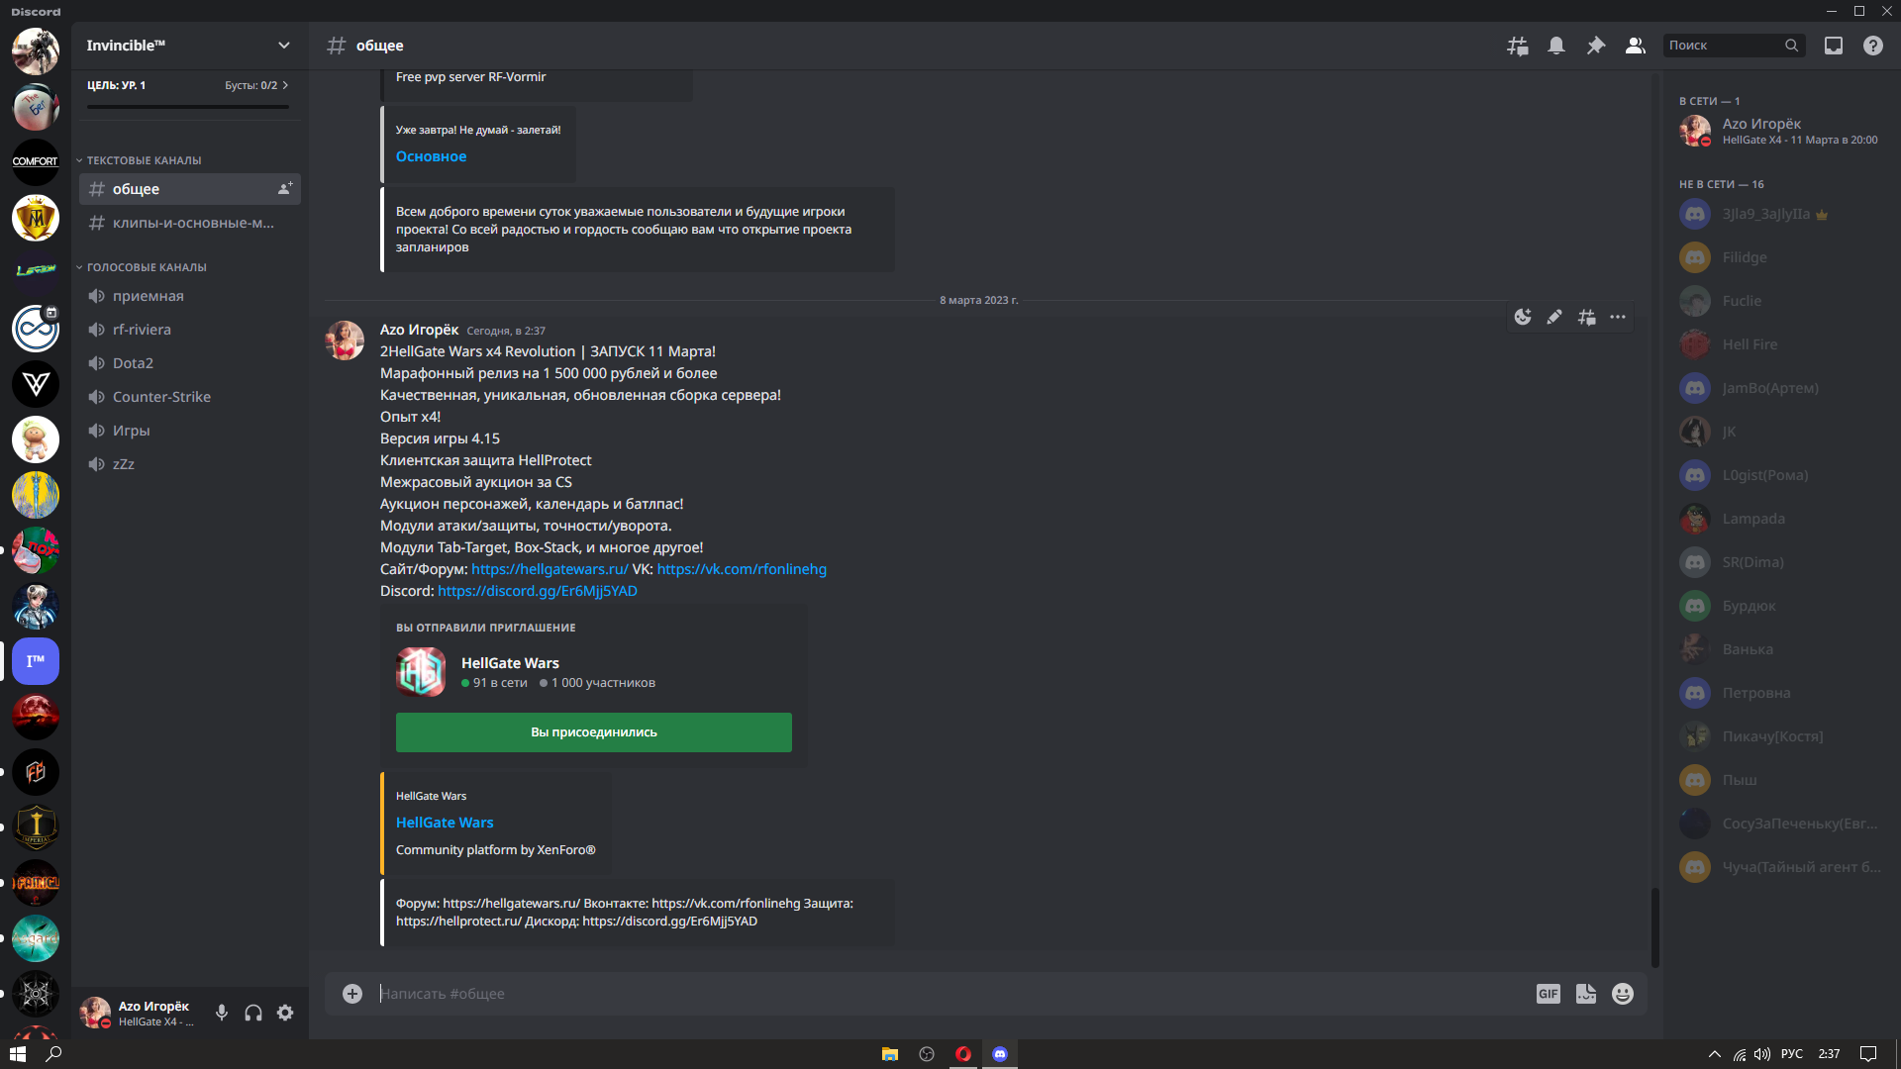Viewport: 1901px width, 1069px height.
Task: Click the plus attachment button in message box
Action: pyautogui.click(x=352, y=993)
